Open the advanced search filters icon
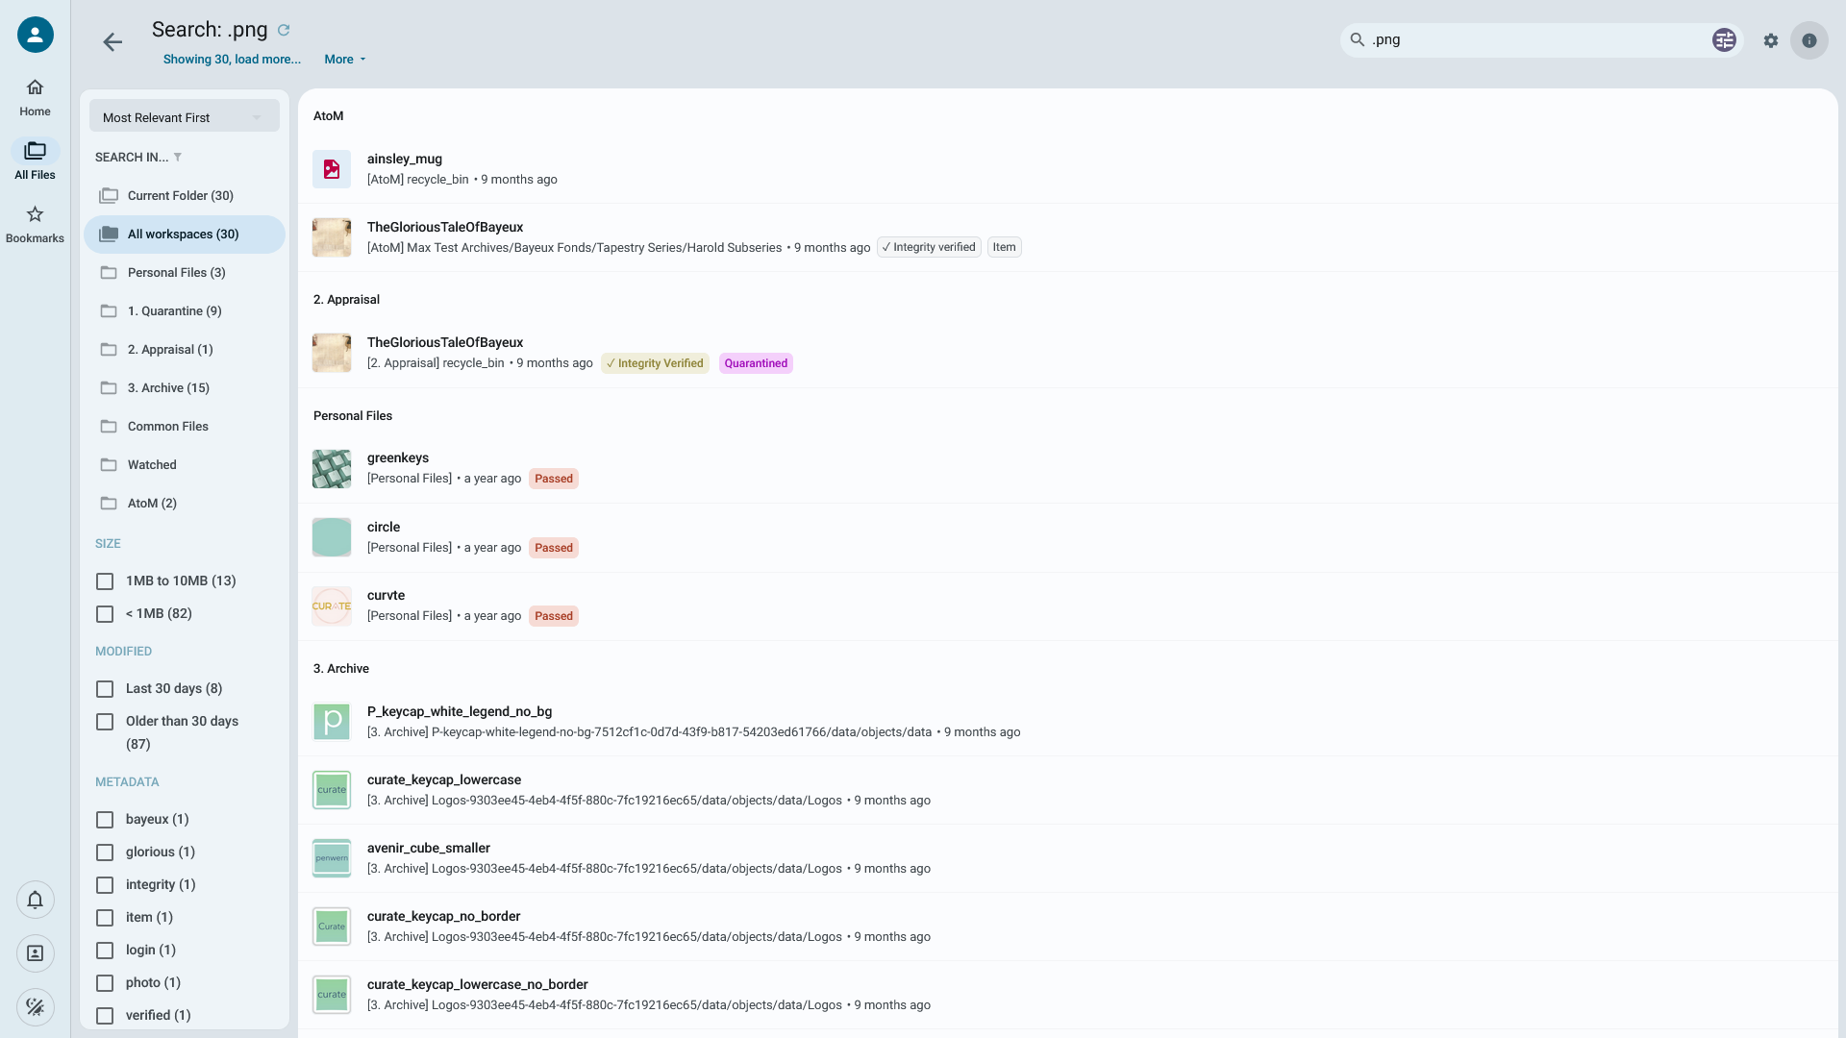The height and width of the screenshot is (1038, 1846). tap(1724, 39)
